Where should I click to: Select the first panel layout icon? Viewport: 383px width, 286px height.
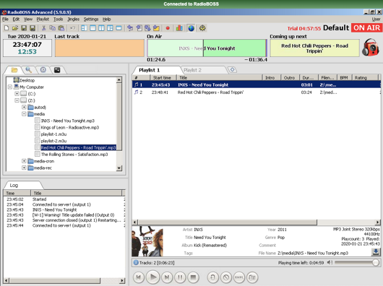click(84, 28)
